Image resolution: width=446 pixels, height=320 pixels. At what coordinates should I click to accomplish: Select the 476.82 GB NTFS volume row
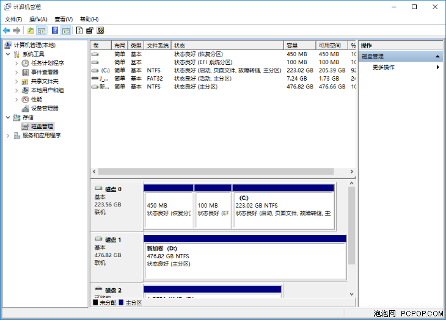[x=223, y=87]
